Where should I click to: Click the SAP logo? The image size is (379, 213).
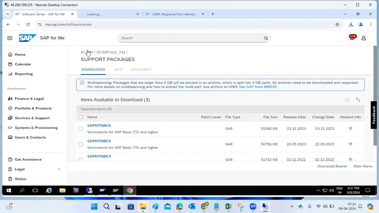(x=28, y=38)
